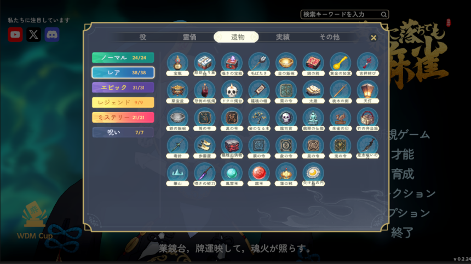Close the collection panel with X

[x=374, y=38]
